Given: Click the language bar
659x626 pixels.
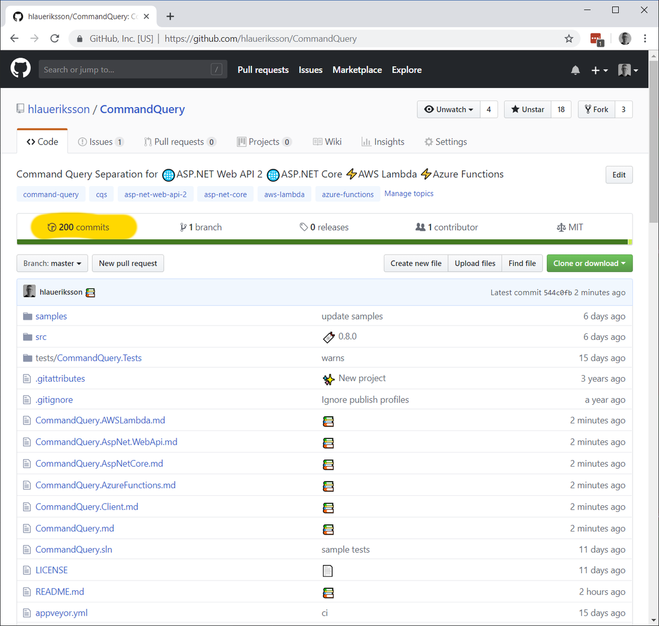Looking at the screenshot, I should pyautogui.click(x=325, y=242).
